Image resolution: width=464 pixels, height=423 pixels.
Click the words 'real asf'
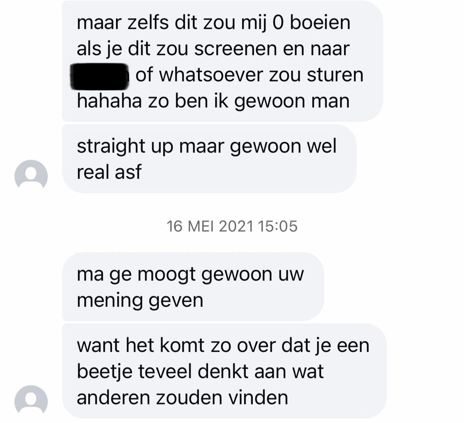109,172
